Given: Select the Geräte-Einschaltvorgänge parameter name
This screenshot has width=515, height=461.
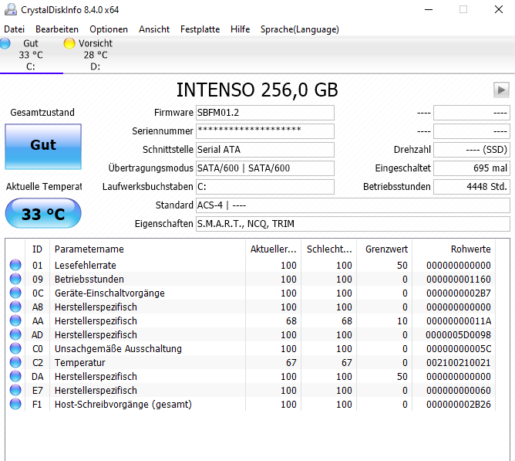Looking at the screenshot, I should [109, 293].
